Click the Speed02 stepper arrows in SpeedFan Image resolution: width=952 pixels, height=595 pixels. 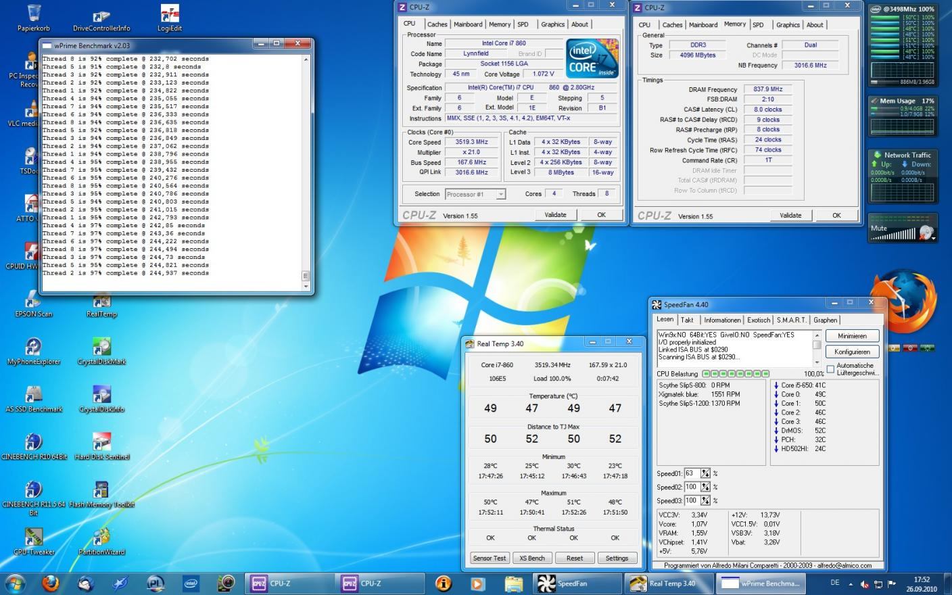[x=705, y=487]
